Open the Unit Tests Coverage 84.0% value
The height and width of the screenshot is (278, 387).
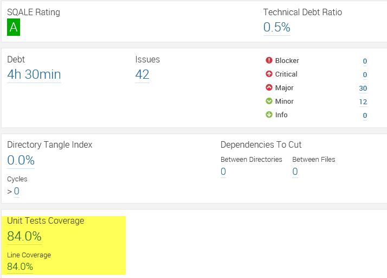coord(24,236)
